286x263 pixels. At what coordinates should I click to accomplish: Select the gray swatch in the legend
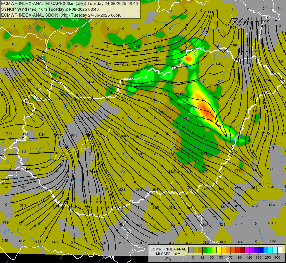[x=191, y=250]
